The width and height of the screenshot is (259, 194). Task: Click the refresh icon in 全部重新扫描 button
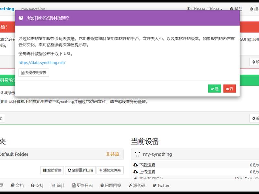click(x=69, y=170)
